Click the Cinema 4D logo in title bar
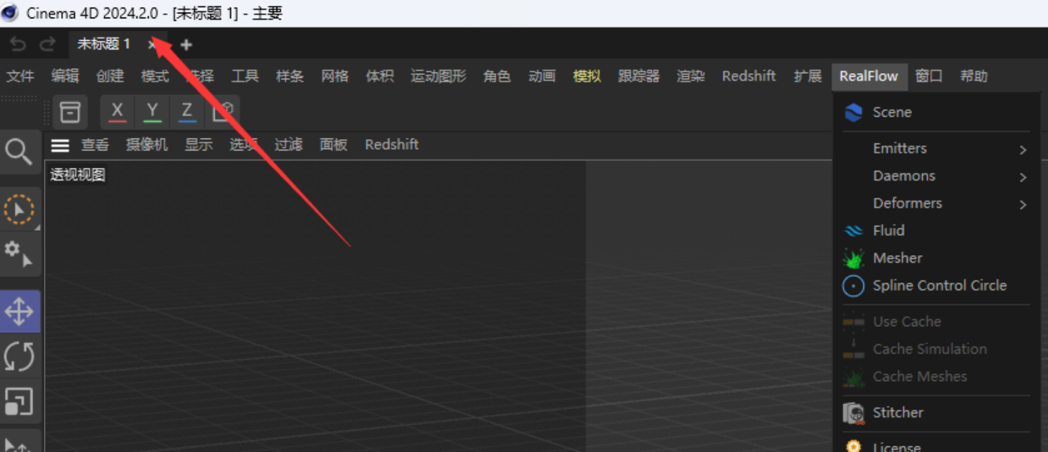Viewport: 1048px width, 452px height. (x=11, y=13)
